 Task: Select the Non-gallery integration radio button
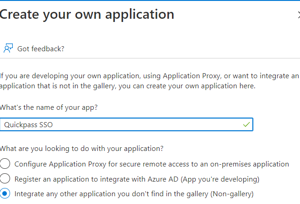(x=5, y=193)
